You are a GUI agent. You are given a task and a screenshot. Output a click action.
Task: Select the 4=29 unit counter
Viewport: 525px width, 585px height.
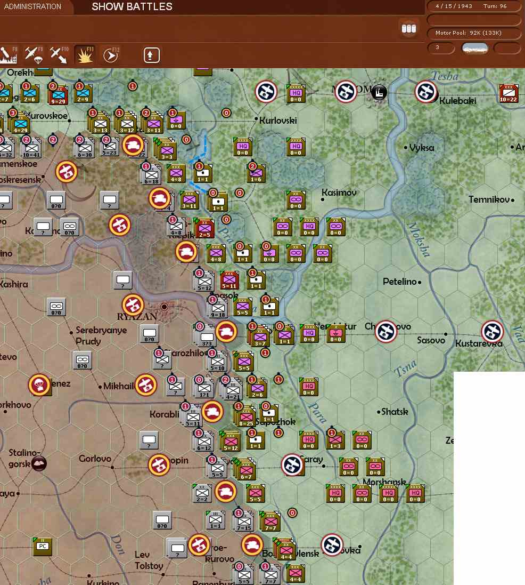(21, 123)
